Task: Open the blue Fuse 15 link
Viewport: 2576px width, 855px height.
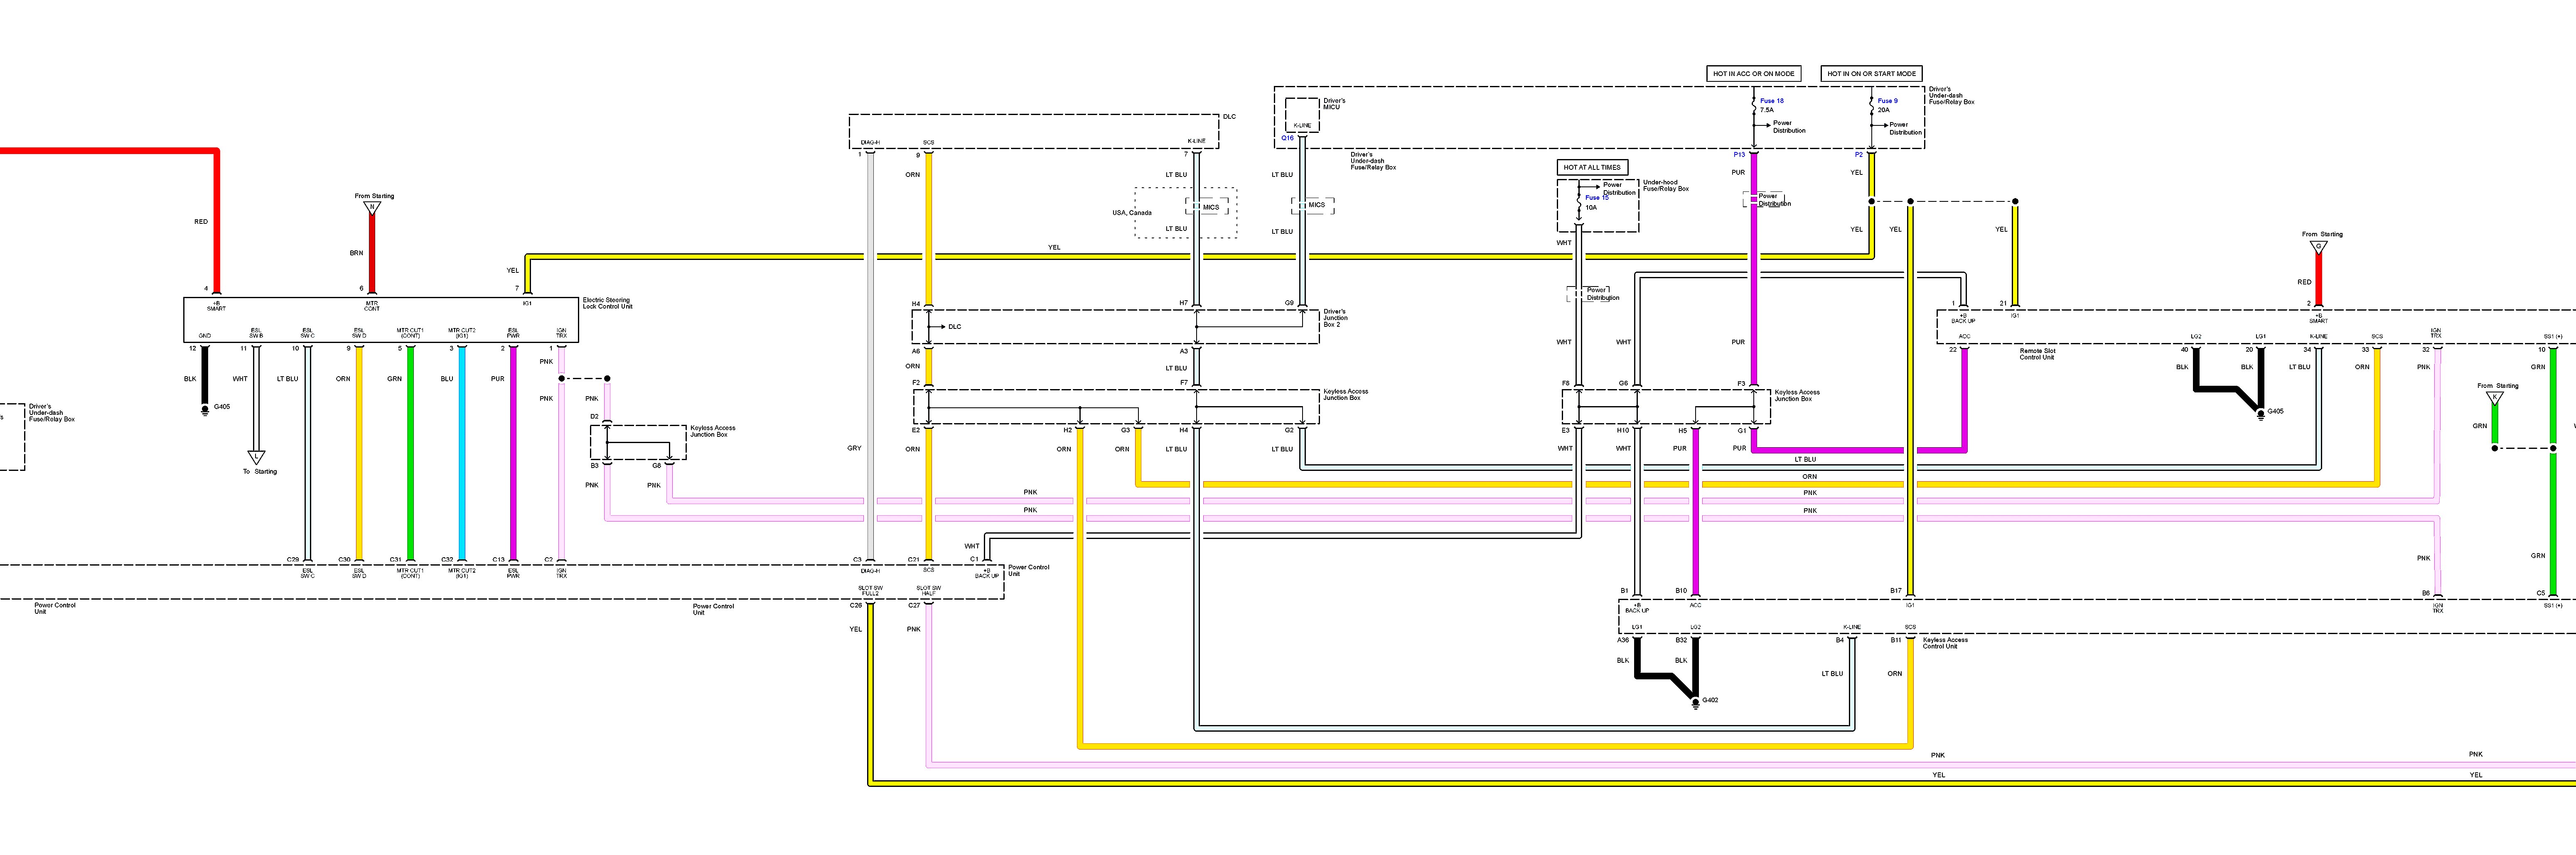Action: click(x=1597, y=198)
